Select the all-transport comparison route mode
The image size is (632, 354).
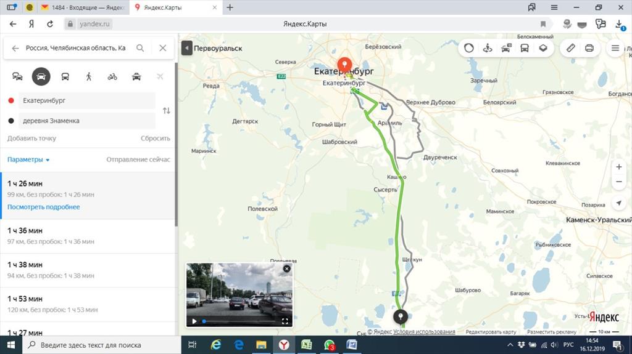[17, 76]
